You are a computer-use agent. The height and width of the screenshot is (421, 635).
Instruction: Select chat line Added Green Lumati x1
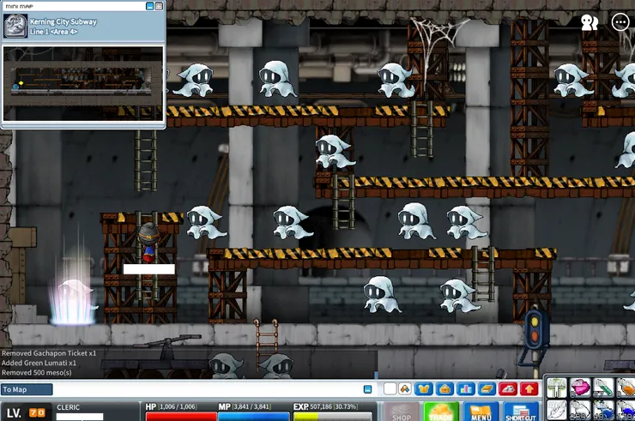39,363
